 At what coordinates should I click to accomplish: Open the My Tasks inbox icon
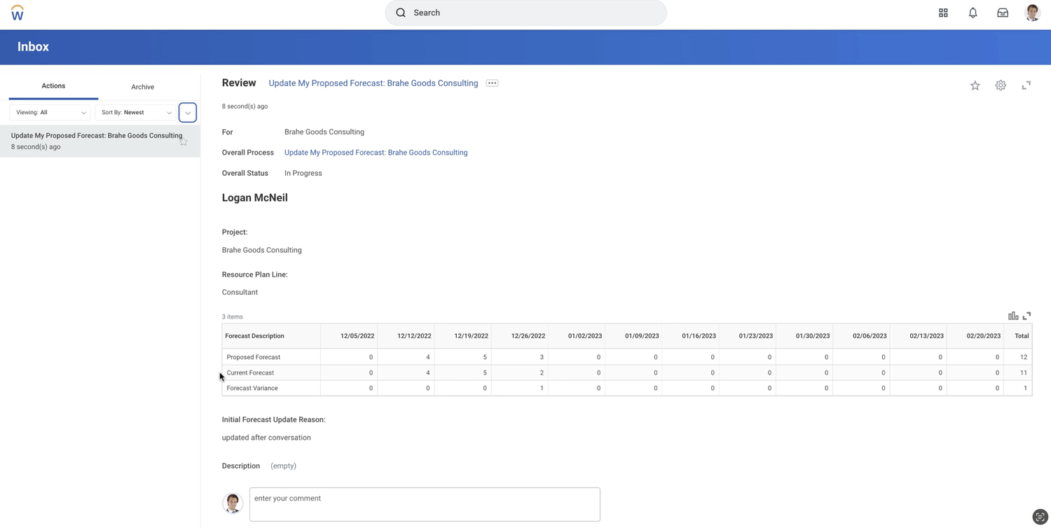1002,13
